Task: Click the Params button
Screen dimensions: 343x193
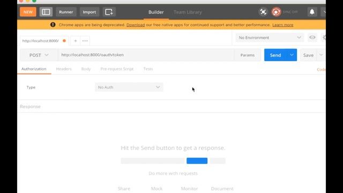Action: 248,55
